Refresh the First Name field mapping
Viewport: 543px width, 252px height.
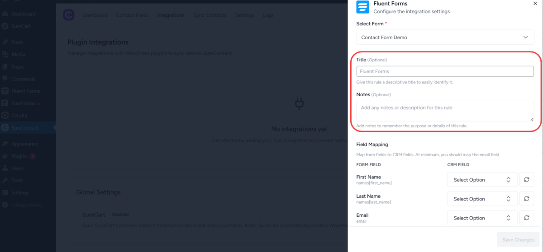tap(526, 180)
